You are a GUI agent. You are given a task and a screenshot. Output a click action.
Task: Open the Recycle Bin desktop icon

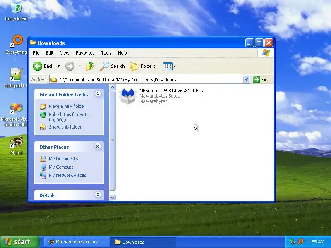tap(16, 11)
